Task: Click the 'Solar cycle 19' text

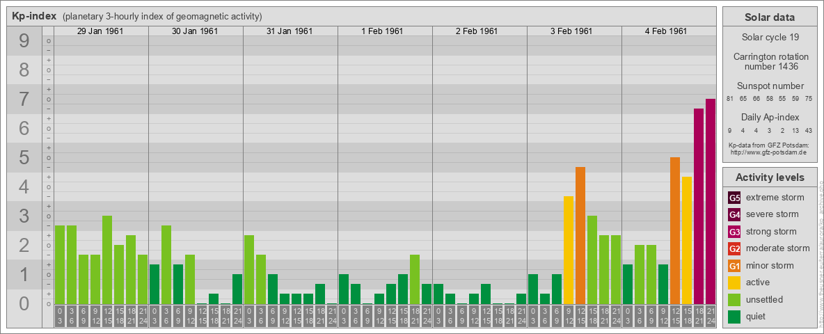Action: [770, 38]
